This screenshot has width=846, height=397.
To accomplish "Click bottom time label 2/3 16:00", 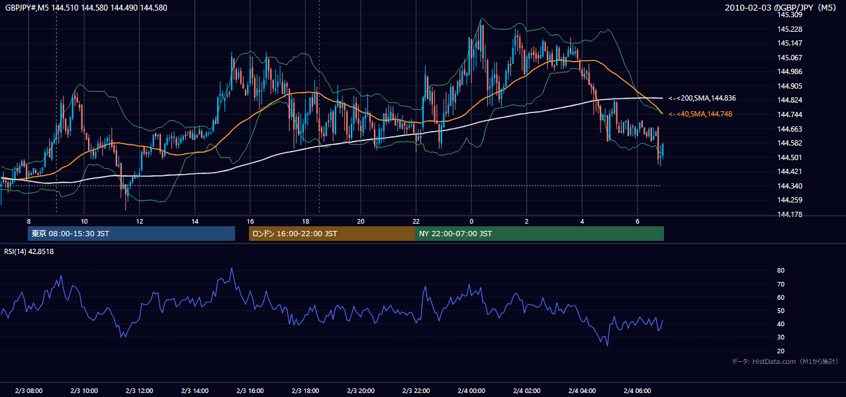I will (250, 390).
